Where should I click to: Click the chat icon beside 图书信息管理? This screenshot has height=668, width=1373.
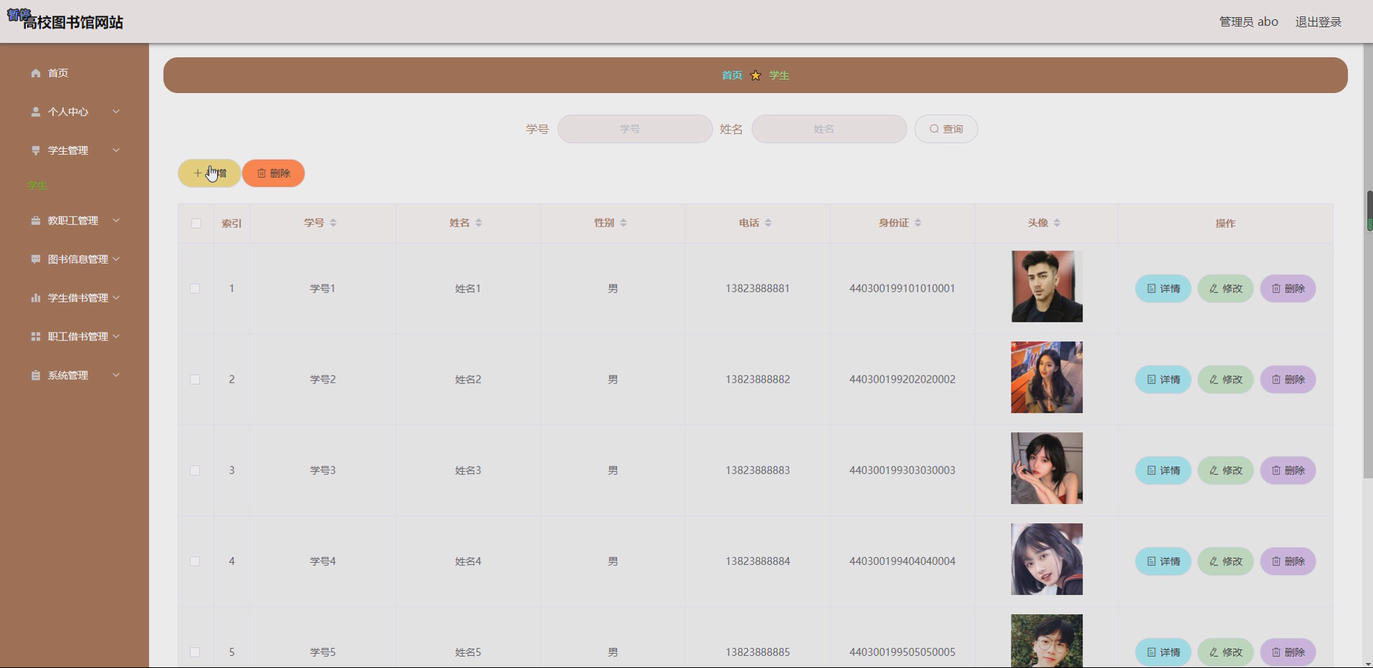[x=36, y=259]
